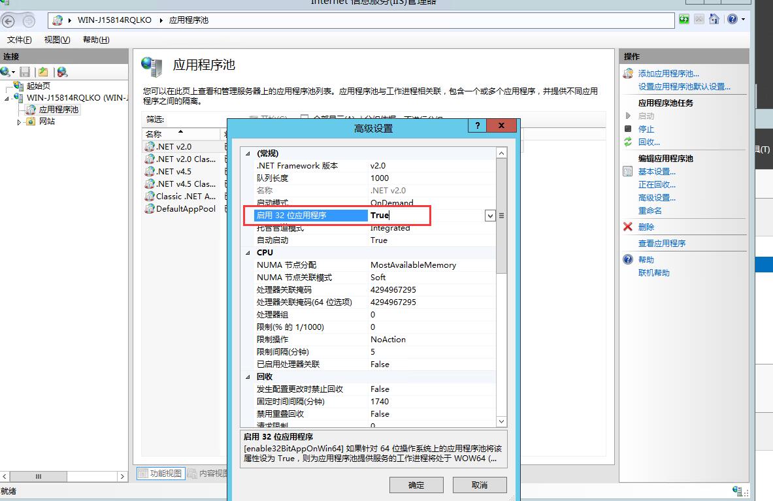Click the refresh page icon beside address bar
The width and height of the screenshot is (773, 501).
point(684,20)
